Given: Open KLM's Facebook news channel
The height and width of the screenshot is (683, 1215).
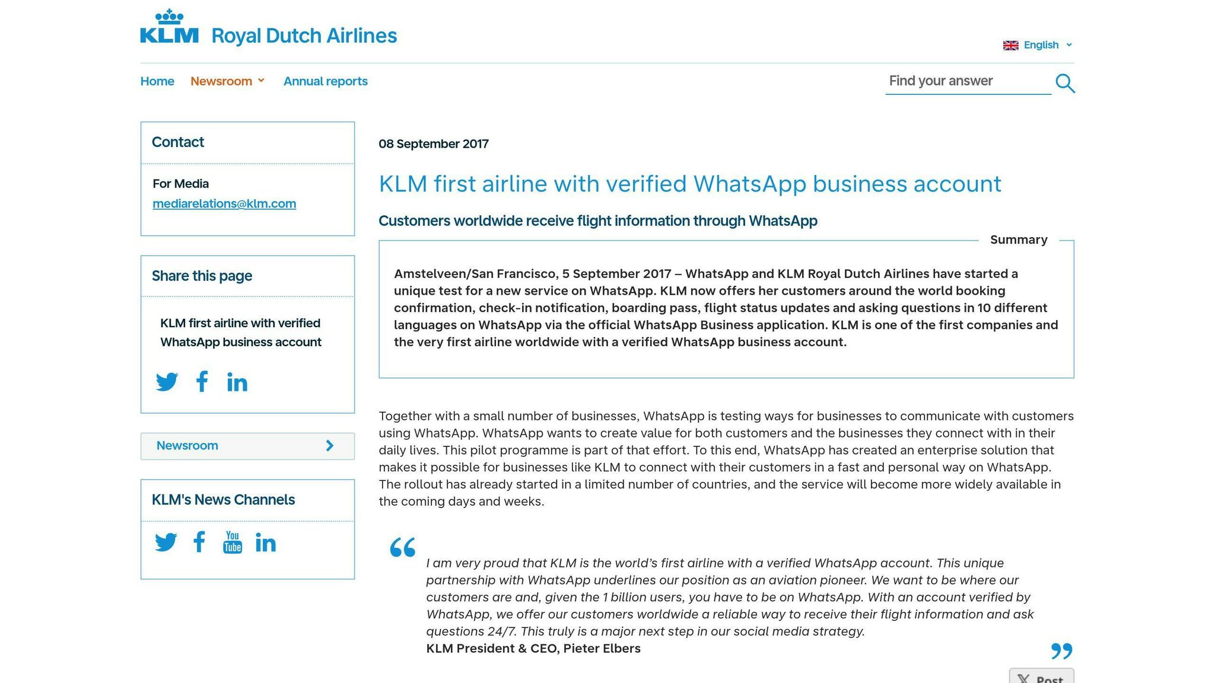Looking at the screenshot, I should [x=199, y=541].
